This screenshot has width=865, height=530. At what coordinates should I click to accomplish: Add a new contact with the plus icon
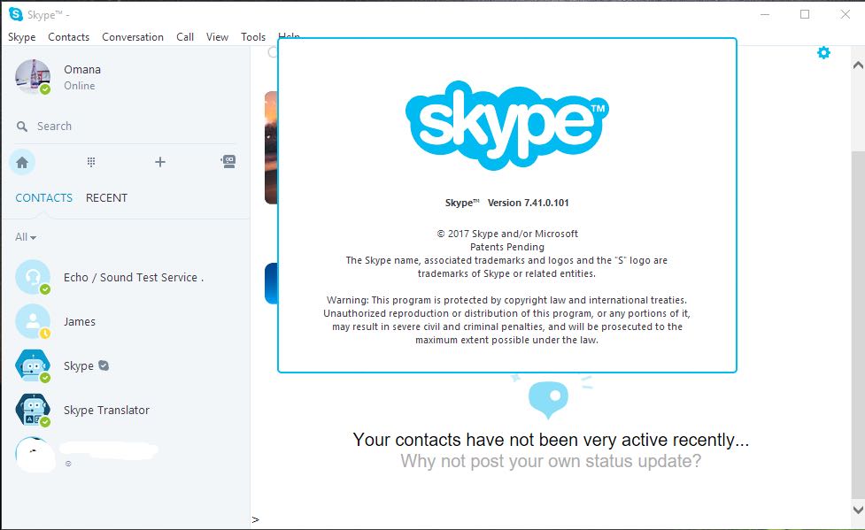click(159, 162)
